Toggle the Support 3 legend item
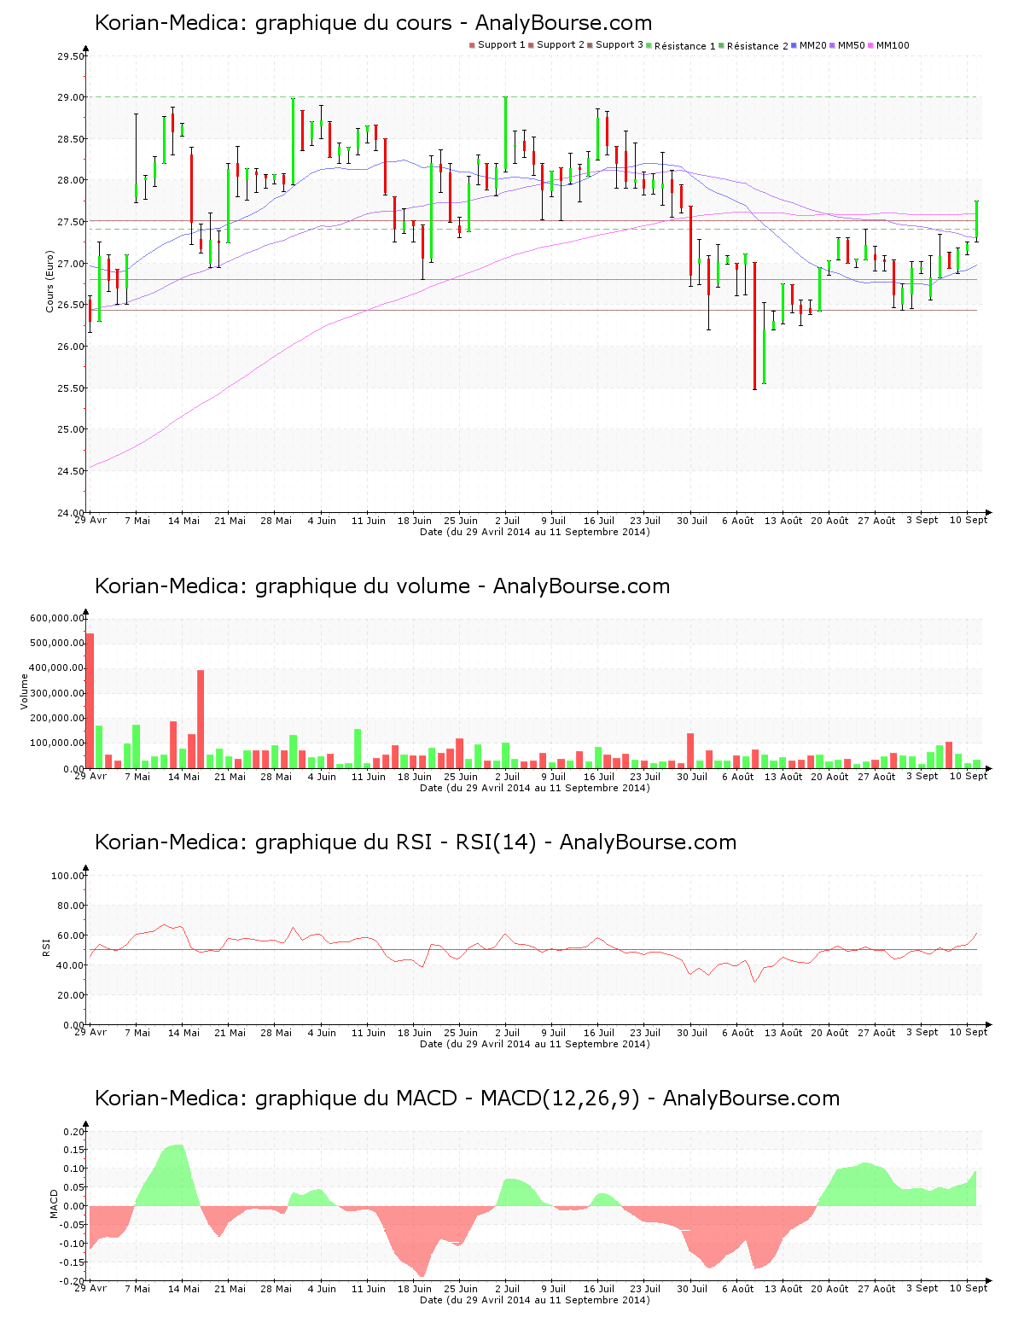1024x1323 pixels. pos(619,45)
